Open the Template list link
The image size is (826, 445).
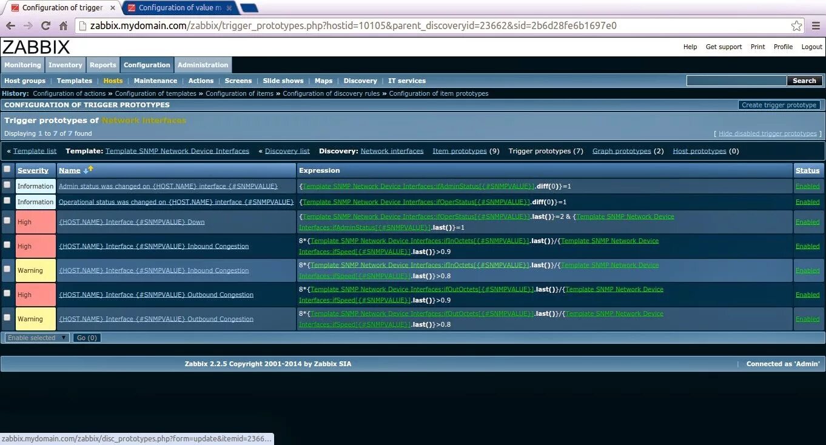coord(35,151)
